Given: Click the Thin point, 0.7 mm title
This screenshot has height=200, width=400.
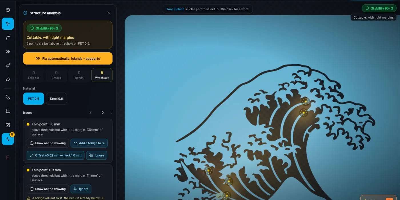Looking at the screenshot, I should point(46,170).
